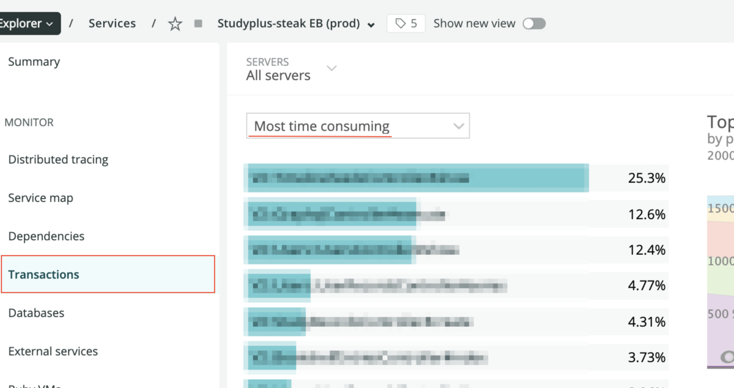Open Databases in the sidebar

pyautogui.click(x=36, y=313)
